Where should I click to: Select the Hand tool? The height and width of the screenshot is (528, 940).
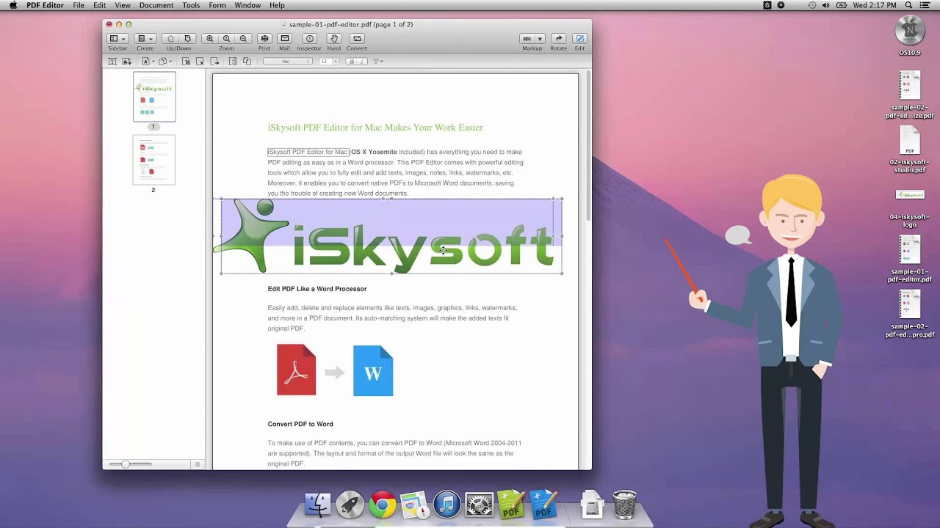pyautogui.click(x=334, y=39)
